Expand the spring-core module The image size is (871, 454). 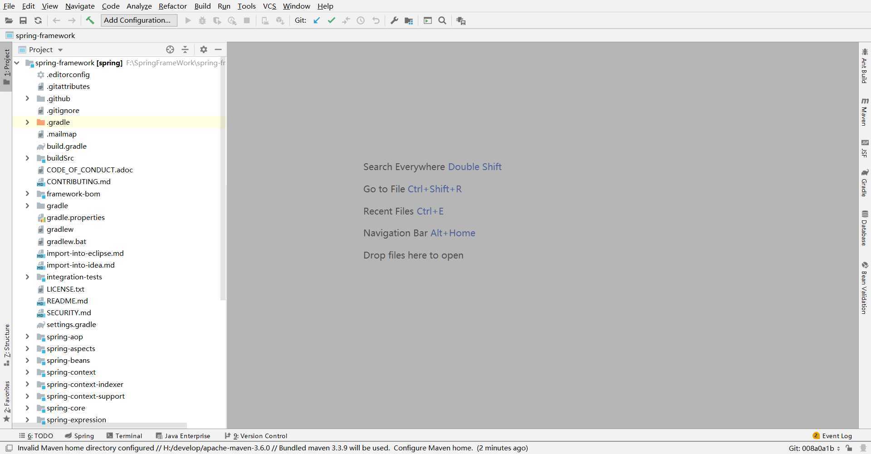point(27,408)
